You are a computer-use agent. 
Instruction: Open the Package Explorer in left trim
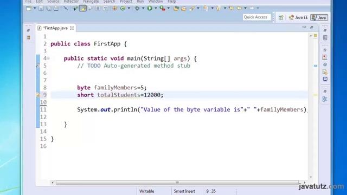(28, 38)
